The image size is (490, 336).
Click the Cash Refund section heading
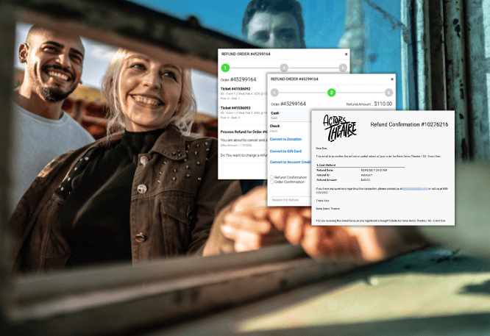(x=326, y=165)
